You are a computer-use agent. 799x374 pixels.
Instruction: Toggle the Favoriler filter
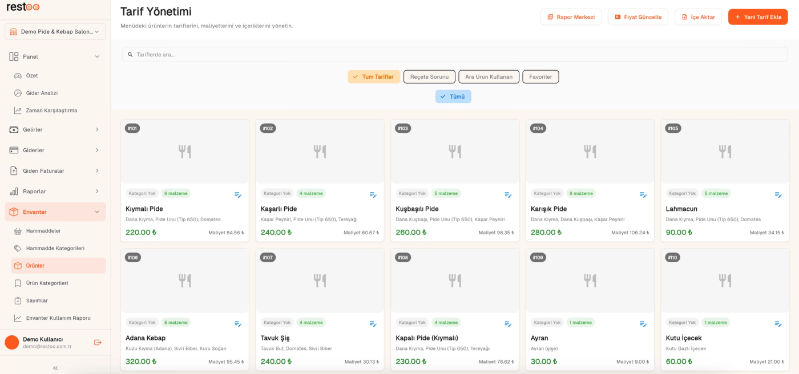pos(540,76)
